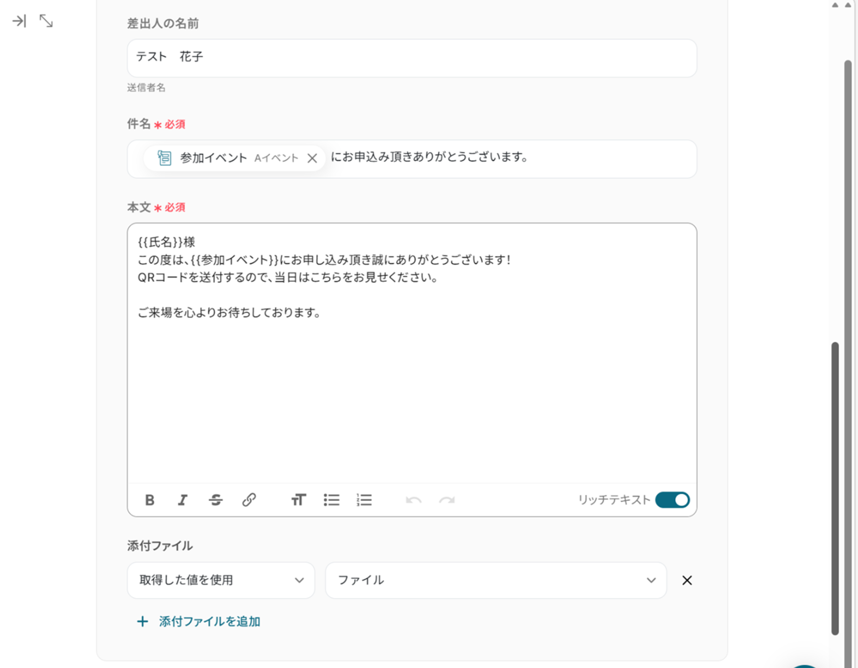Apply italic formatting in the editor
Viewport: 858px width, 668px height.
click(183, 500)
